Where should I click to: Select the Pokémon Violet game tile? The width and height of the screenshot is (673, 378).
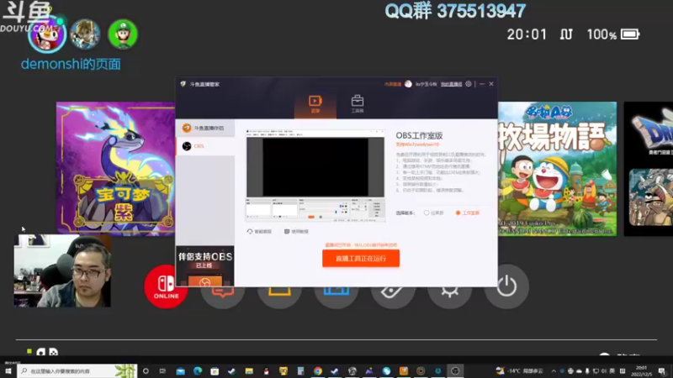point(115,169)
